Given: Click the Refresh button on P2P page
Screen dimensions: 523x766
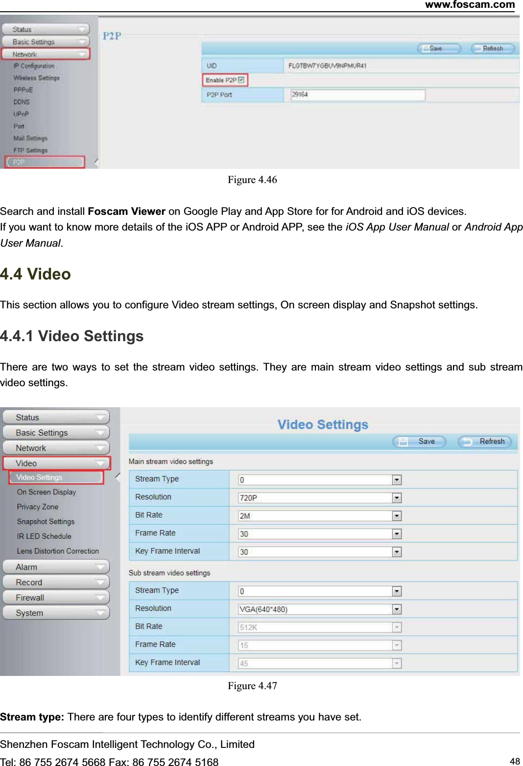Looking at the screenshot, I should (x=491, y=48).
